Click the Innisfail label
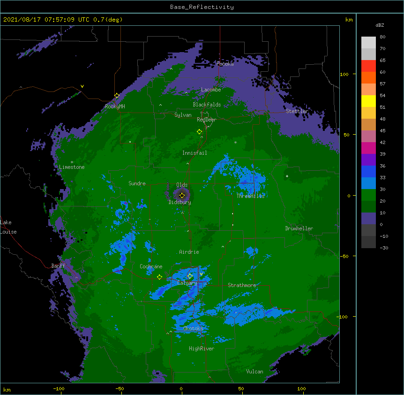The image size is (404, 395). [195, 153]
